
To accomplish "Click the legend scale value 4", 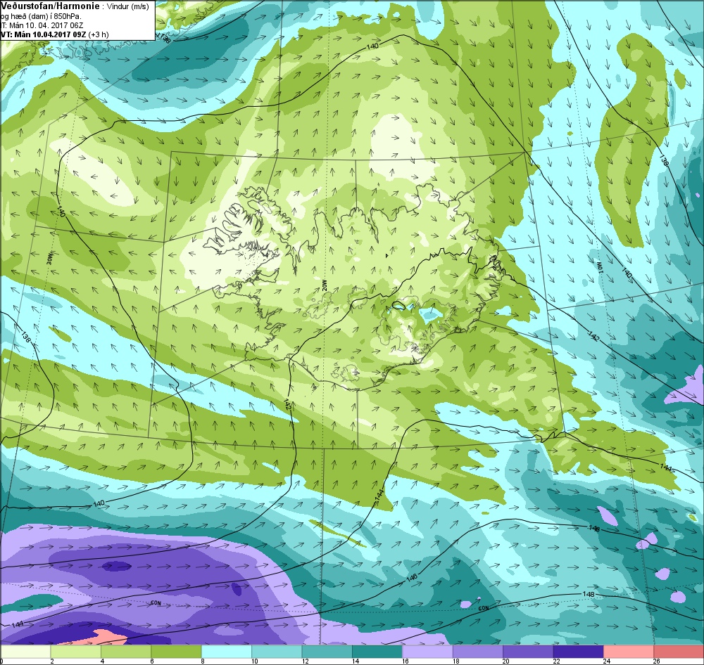I will (x=102, y=661).
